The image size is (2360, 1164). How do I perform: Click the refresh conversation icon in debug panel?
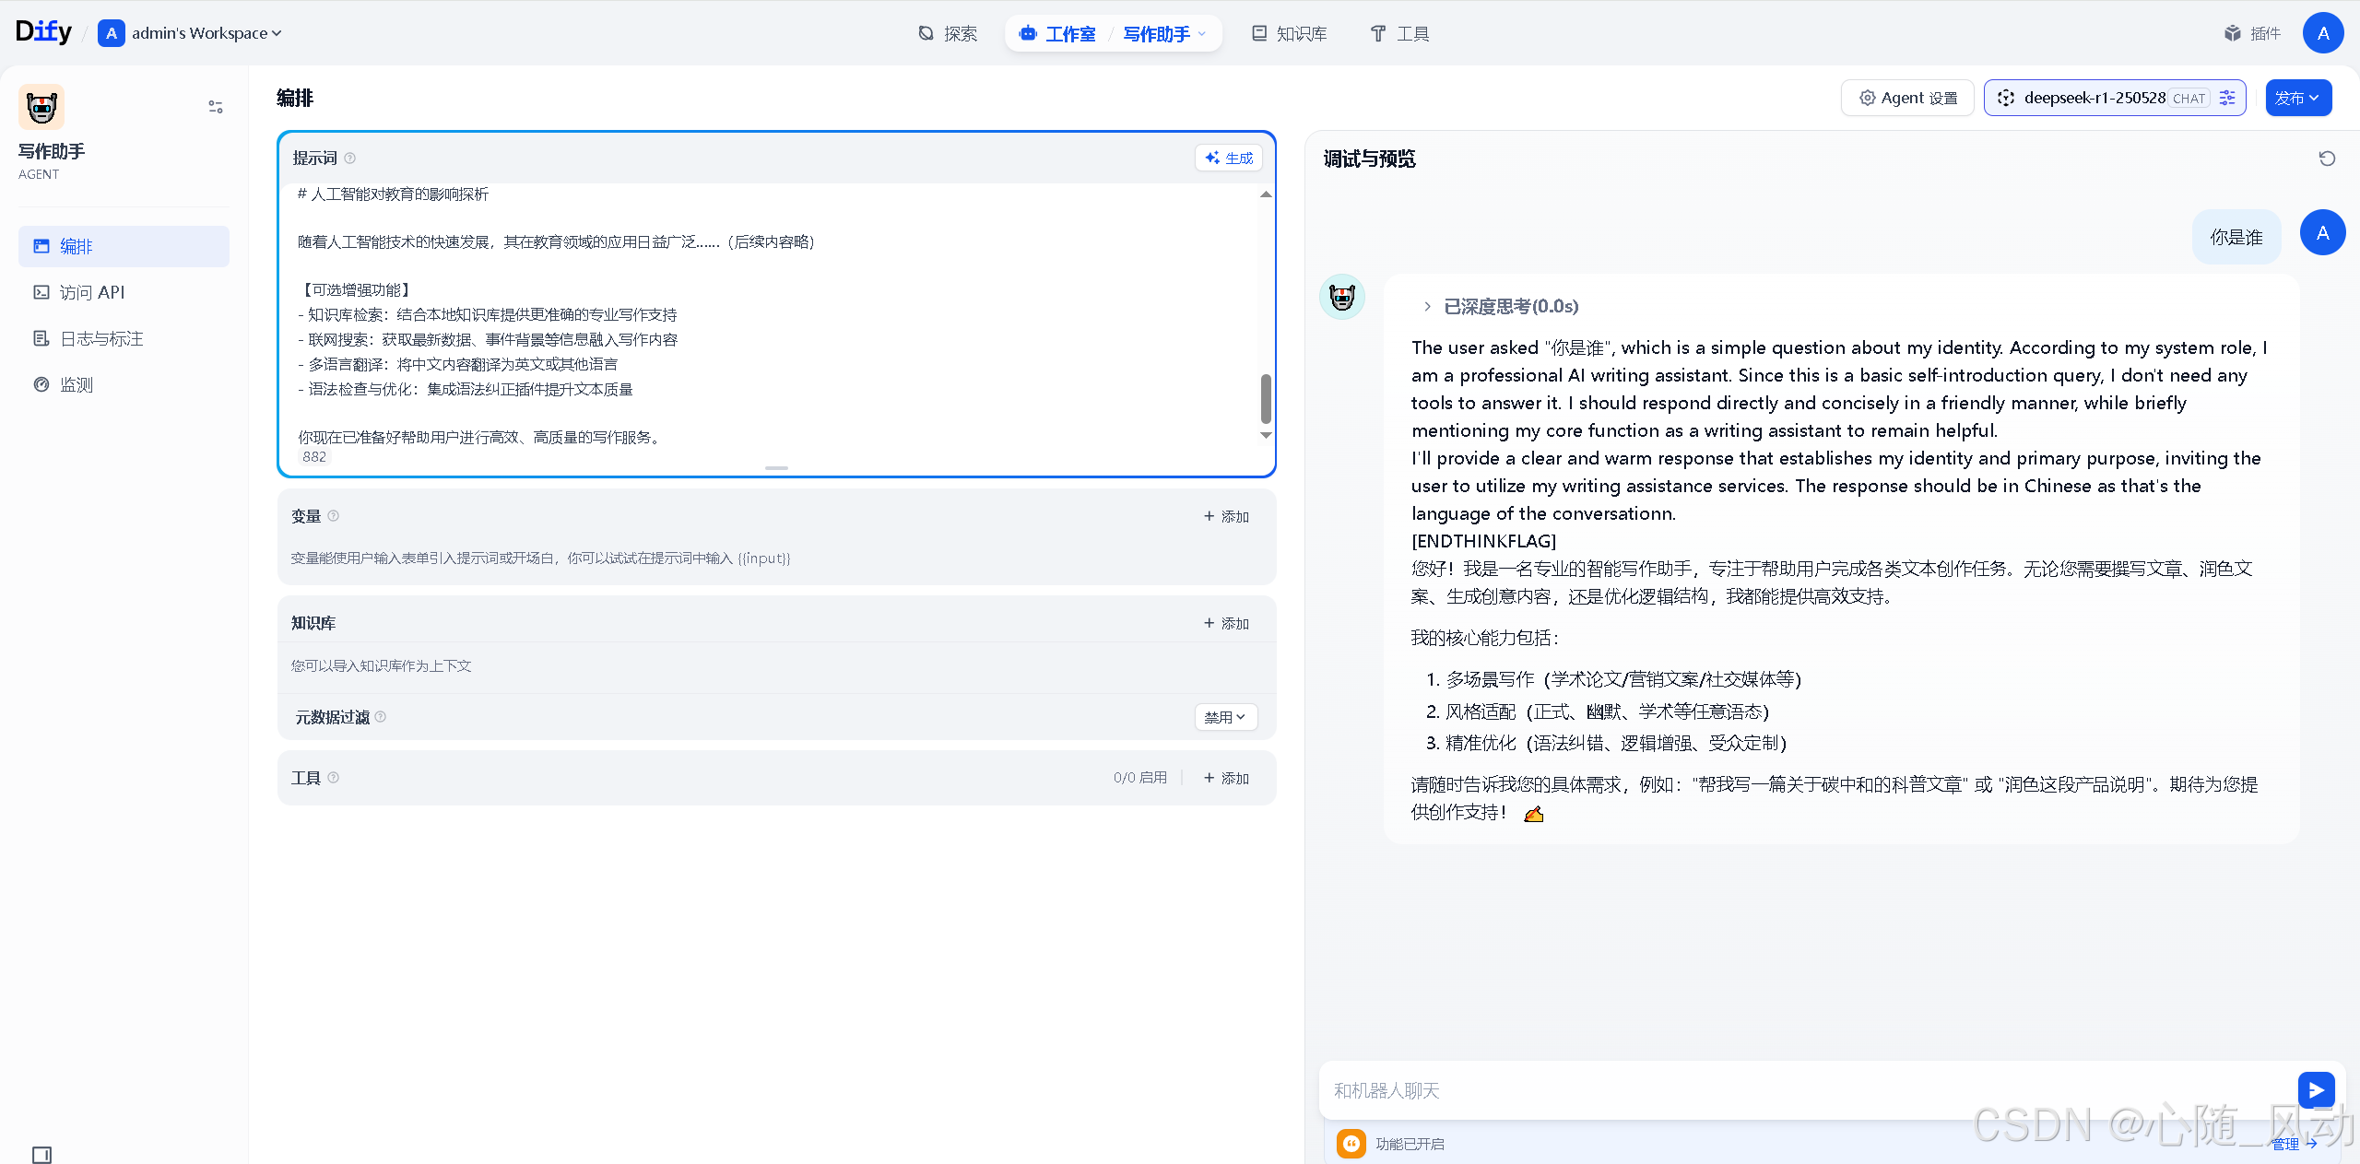2327,159
